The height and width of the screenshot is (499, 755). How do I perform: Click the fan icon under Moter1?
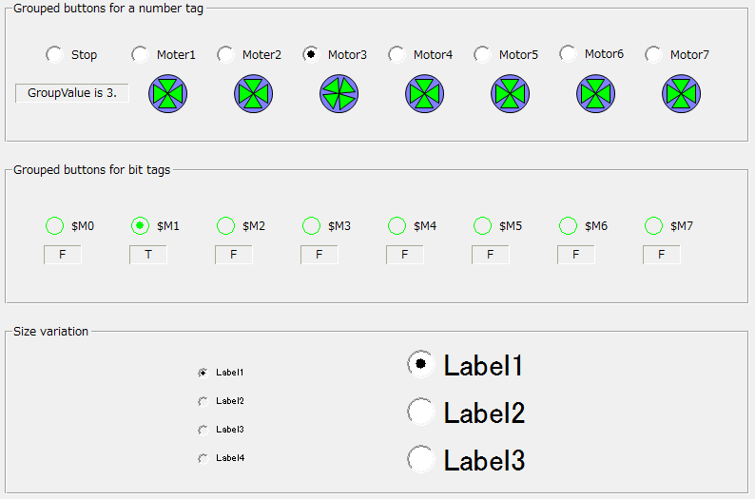pyautogui.click(x=168, y=94)
